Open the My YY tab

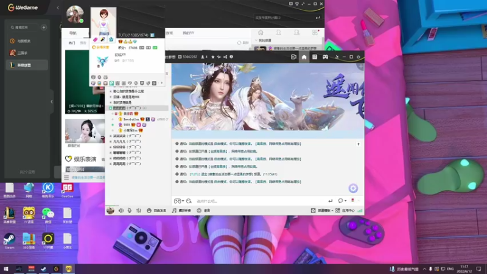188,33
